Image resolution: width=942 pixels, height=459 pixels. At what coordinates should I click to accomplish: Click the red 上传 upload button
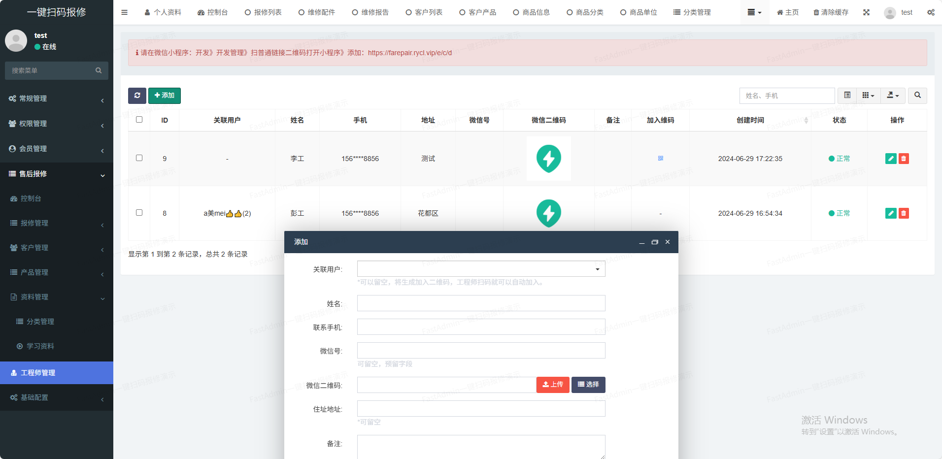point(553,385)
